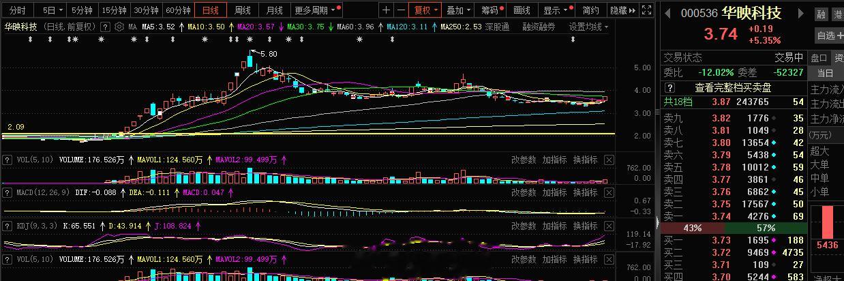844x281 pixels.
Task: Click 加指标 in KDJ panel
Action: tap(555, 226)
